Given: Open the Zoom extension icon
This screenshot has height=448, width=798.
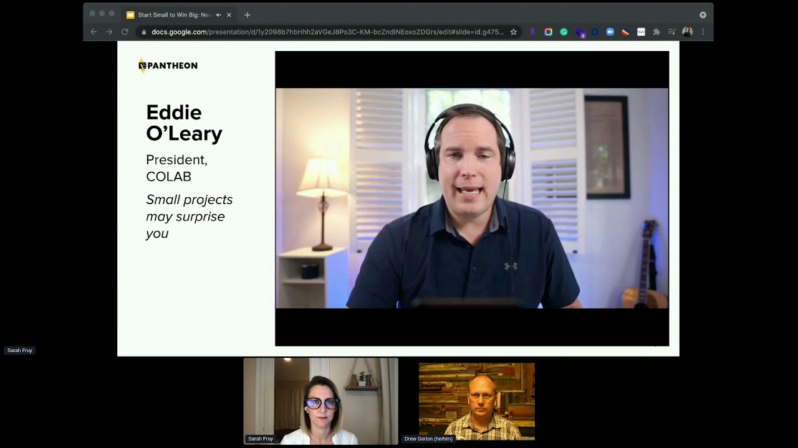Looking at the screenshot, I should [x=610, y=32].
